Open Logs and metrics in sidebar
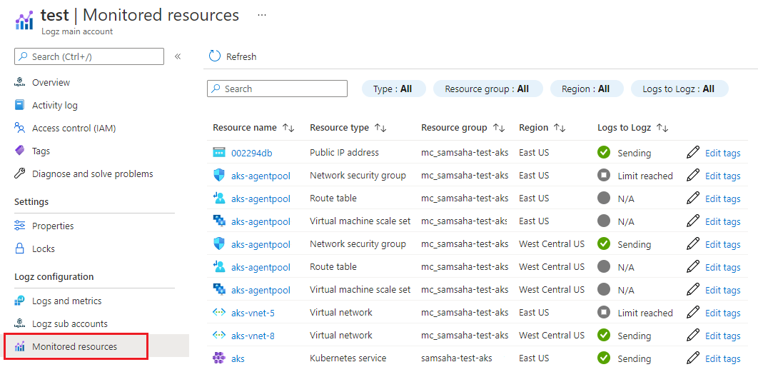758x367 pixels. click(x=66, y=301)
